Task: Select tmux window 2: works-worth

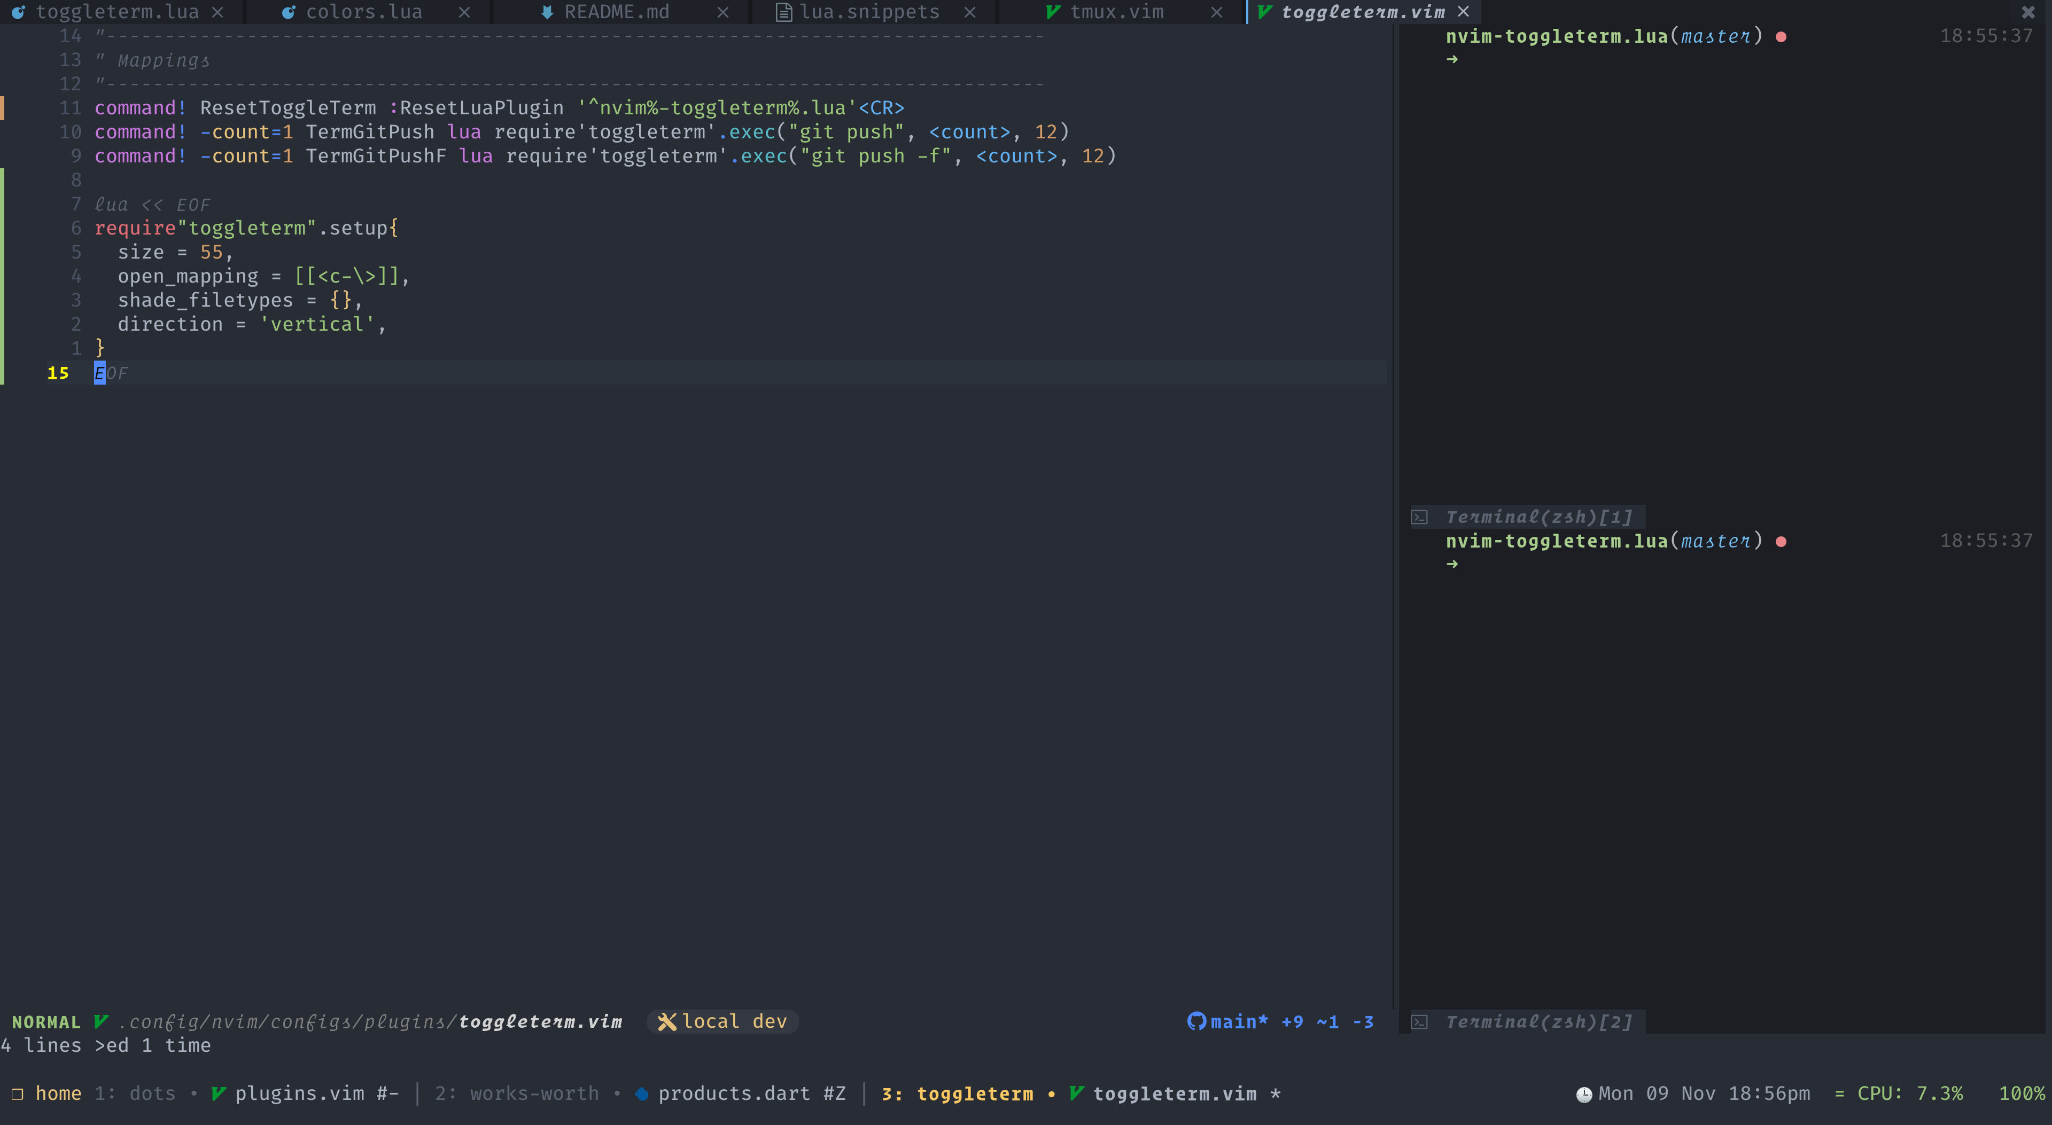Action: click(517, 1094)
